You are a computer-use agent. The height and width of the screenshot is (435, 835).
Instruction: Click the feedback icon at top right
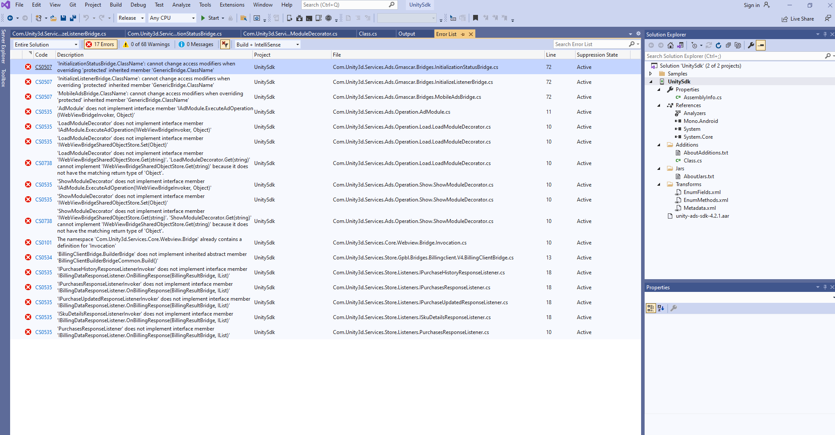click(828, 18)
